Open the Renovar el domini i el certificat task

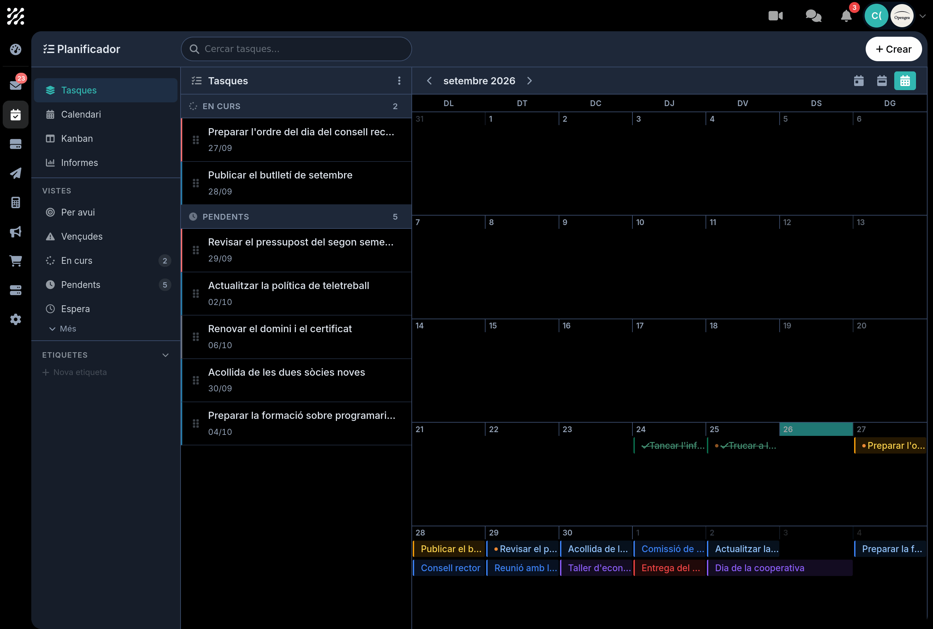[x=296, y=337]
